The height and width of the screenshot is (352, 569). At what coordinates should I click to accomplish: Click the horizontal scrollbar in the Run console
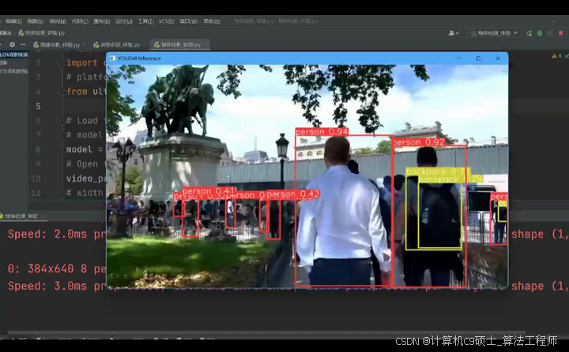pos(266,332)
